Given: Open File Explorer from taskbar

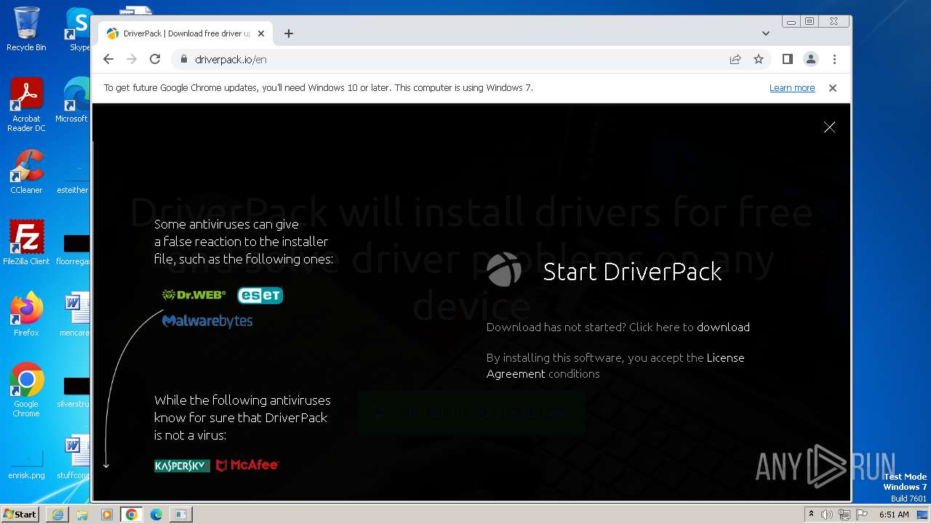Looking at the screenshot, I should tap(82, 515).
